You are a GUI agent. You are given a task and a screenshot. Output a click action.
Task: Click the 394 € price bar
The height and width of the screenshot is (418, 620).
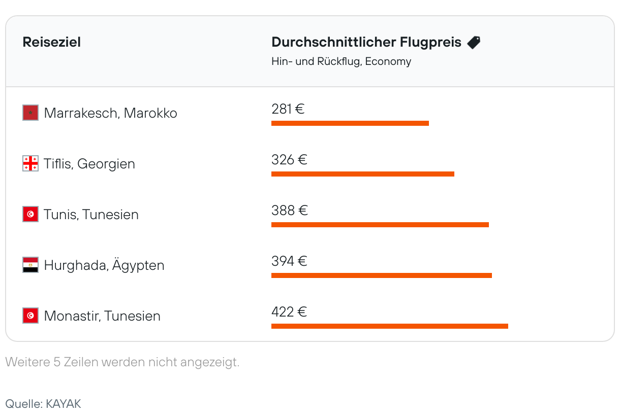pyautogui.click(x=382, y=275)
